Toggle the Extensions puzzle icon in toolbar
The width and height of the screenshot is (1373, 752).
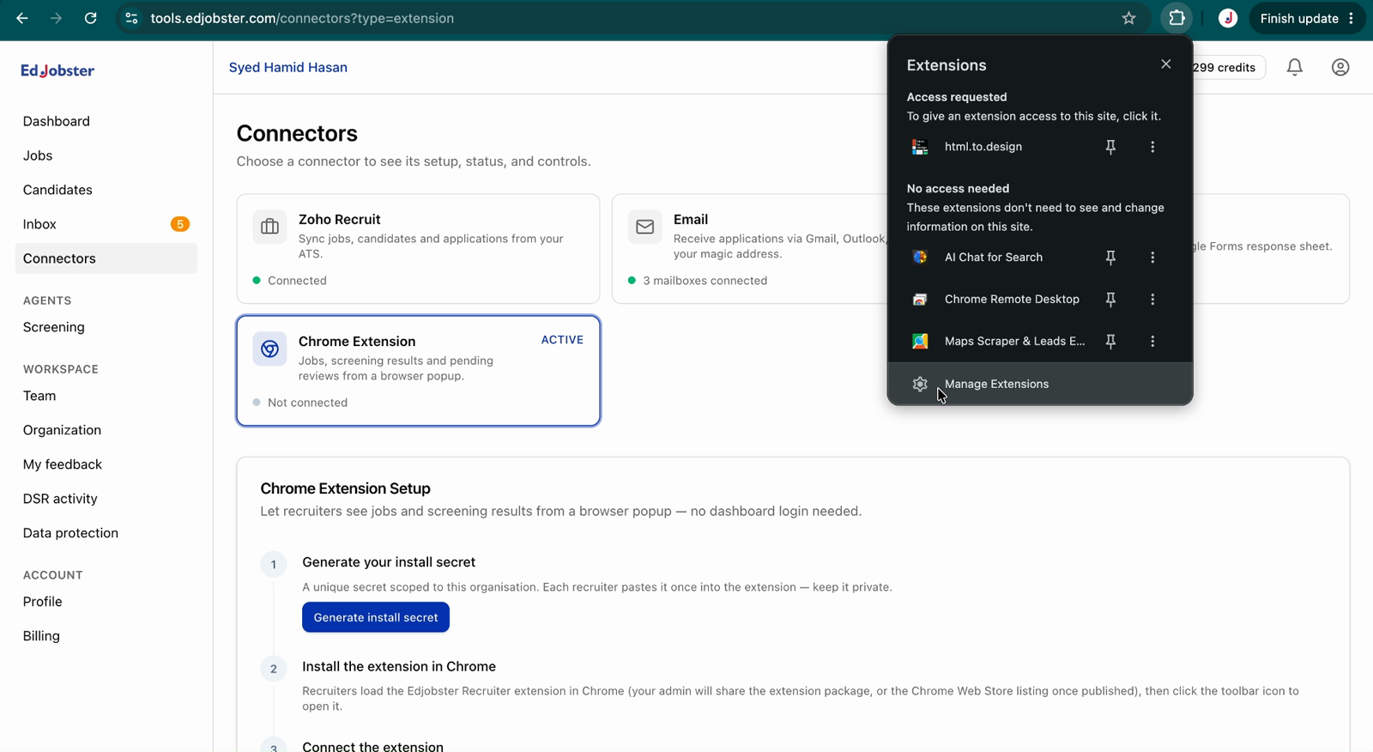pos(1176,18)
